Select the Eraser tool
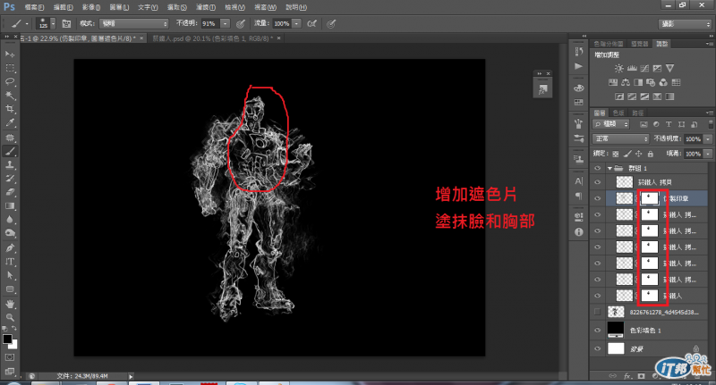 coord(10,192)
